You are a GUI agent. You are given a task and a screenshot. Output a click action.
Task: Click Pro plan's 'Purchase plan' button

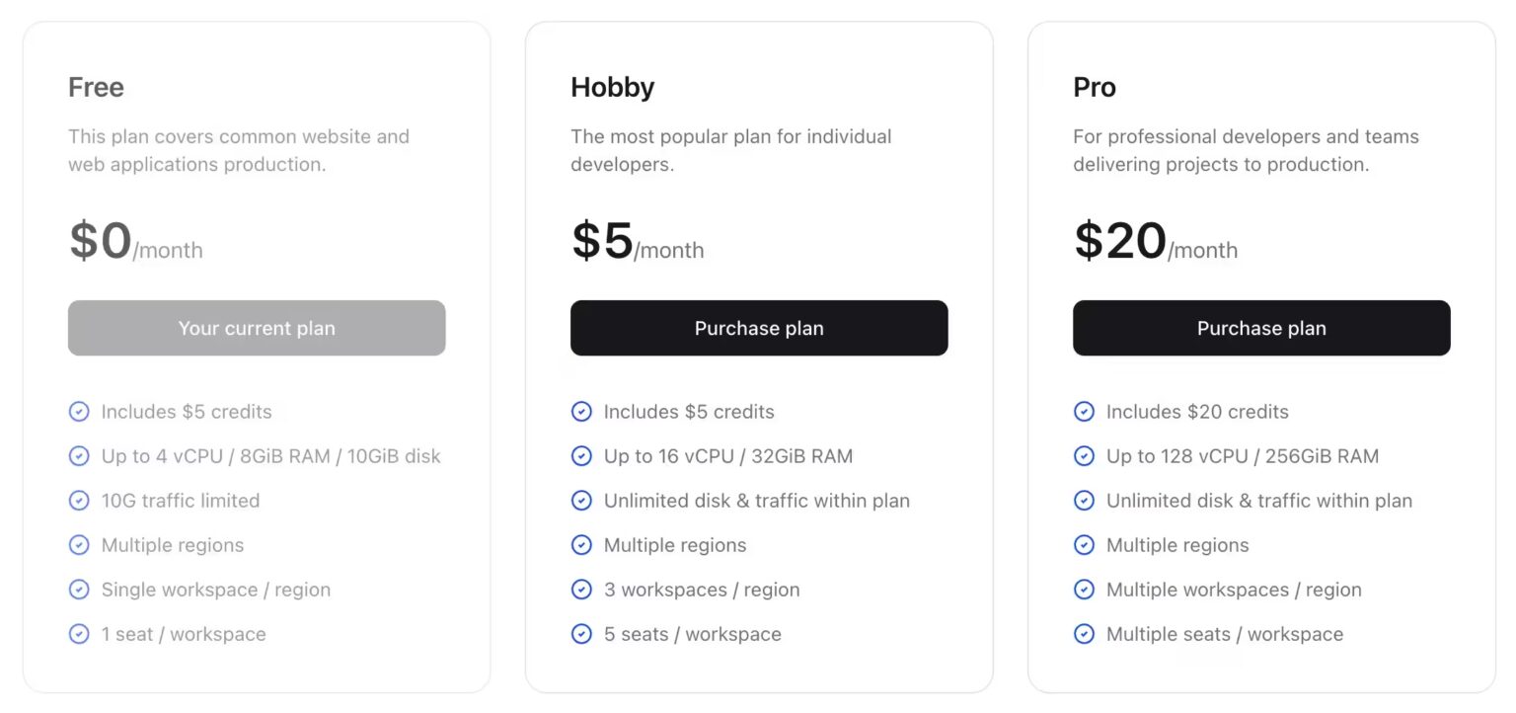[x=1261, y=328]
